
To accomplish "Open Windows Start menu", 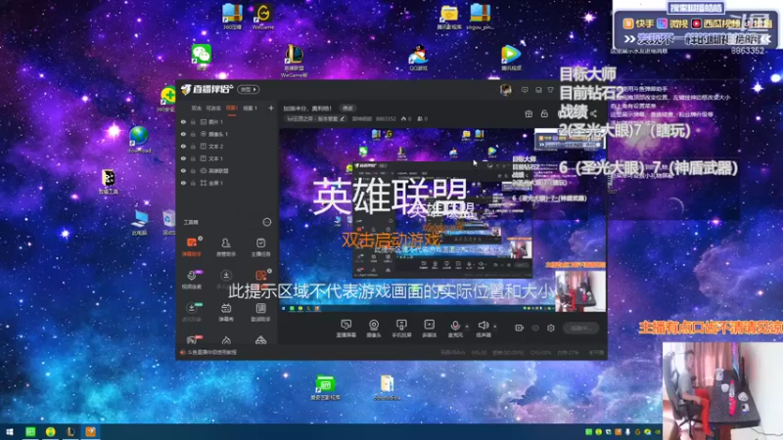I will 10,432.
